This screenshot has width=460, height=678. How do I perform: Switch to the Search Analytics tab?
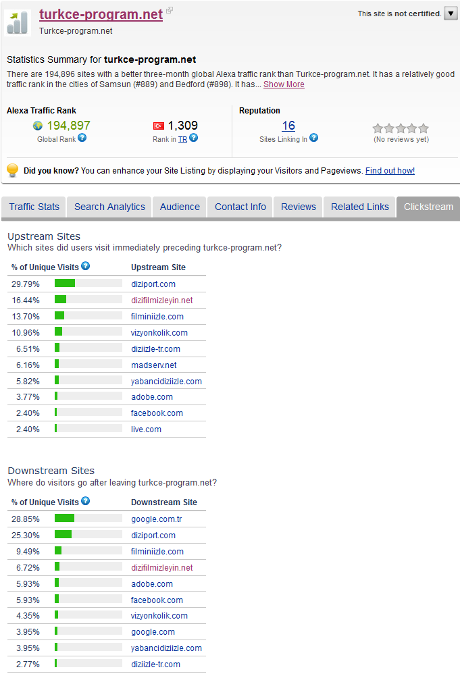(109, 207)
